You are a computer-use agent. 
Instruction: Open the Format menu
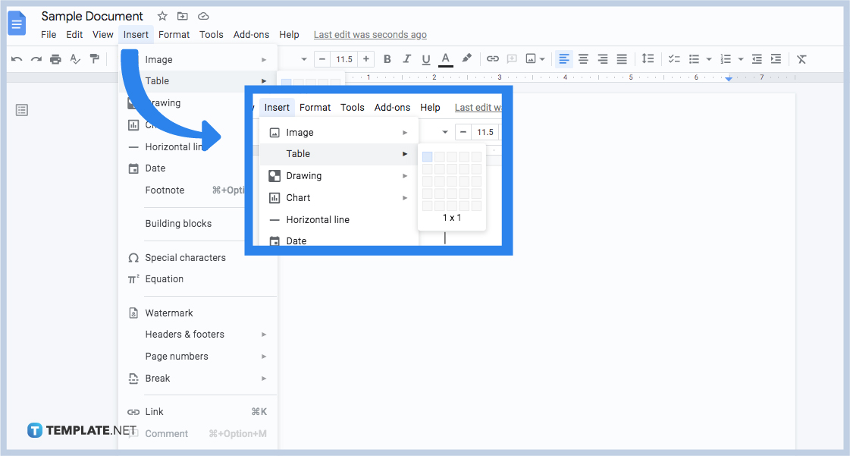click(174, 34)
